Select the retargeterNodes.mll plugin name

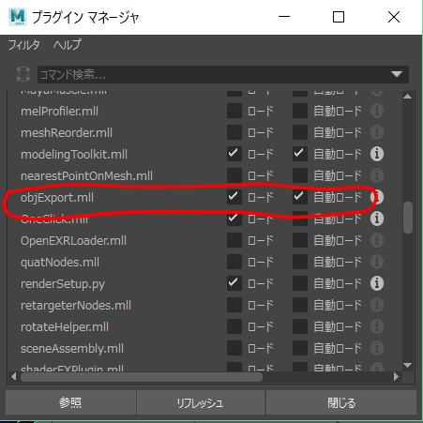click(76, 306)
